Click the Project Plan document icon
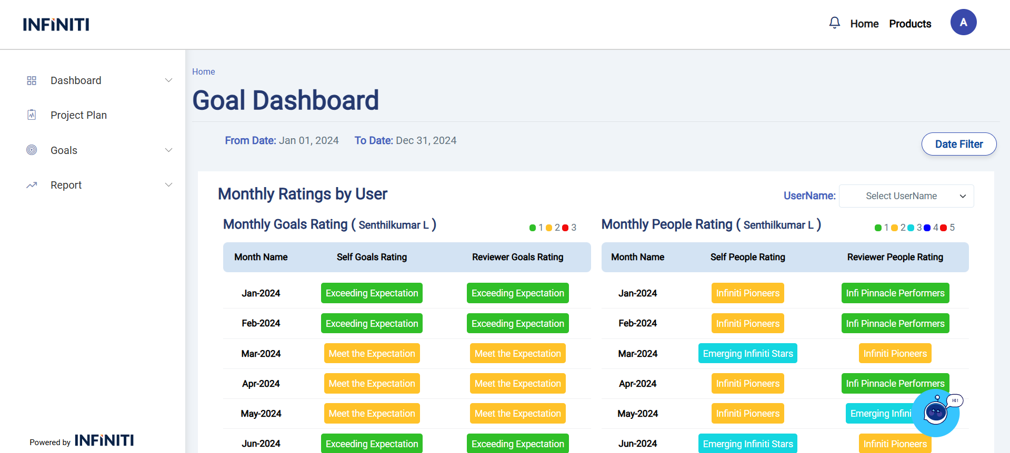The image size is (1010, 453). (32, 115)
